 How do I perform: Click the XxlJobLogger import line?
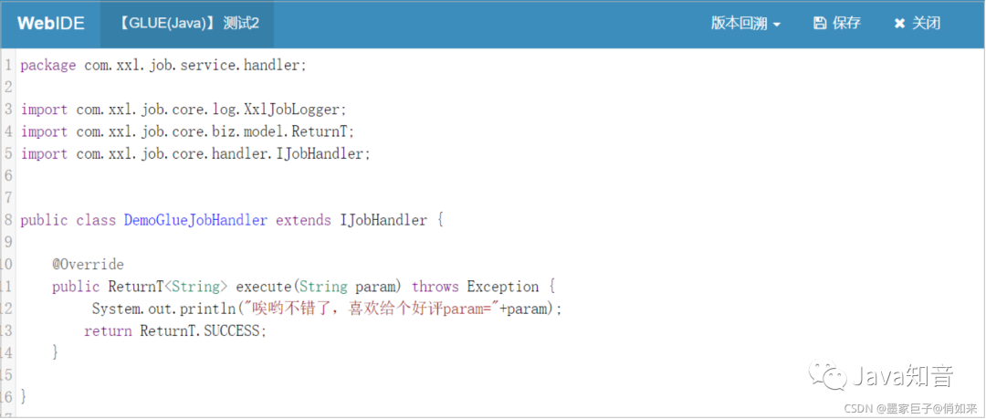coord(184,110)
